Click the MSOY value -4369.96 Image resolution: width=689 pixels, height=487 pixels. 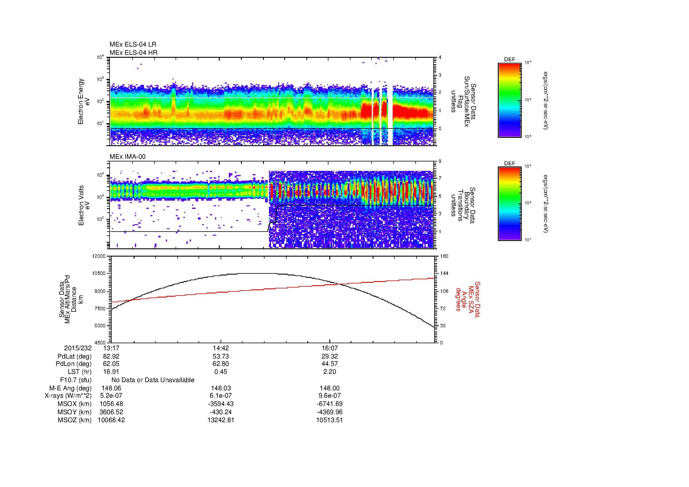tap(330, 412)
